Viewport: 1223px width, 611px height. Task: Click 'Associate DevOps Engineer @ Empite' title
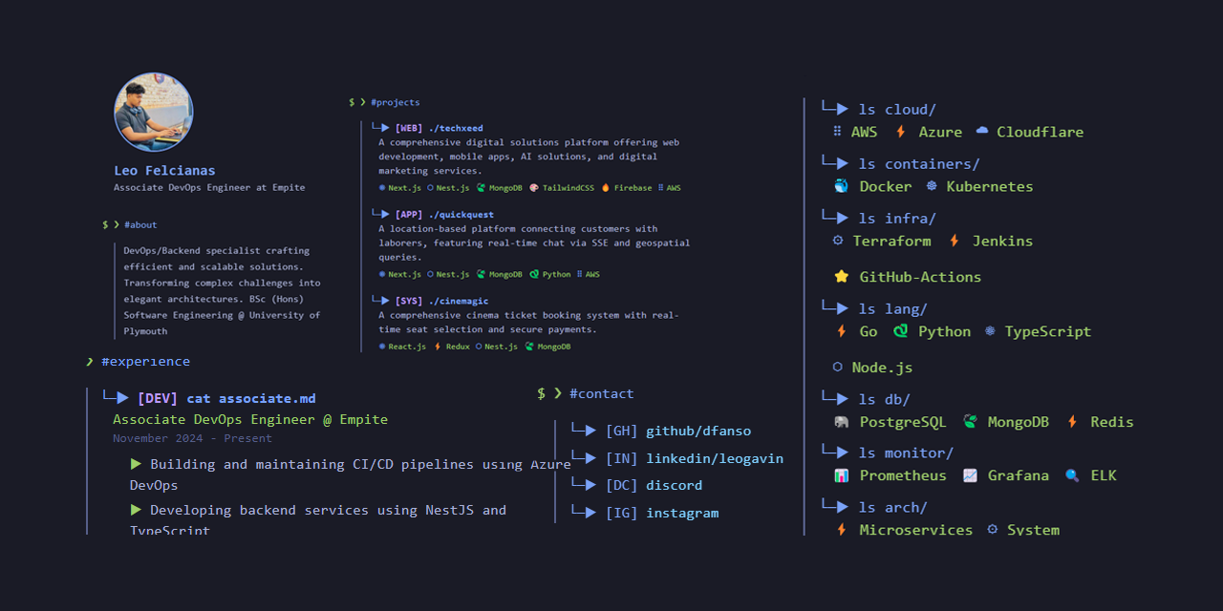(x=250, y=419)
